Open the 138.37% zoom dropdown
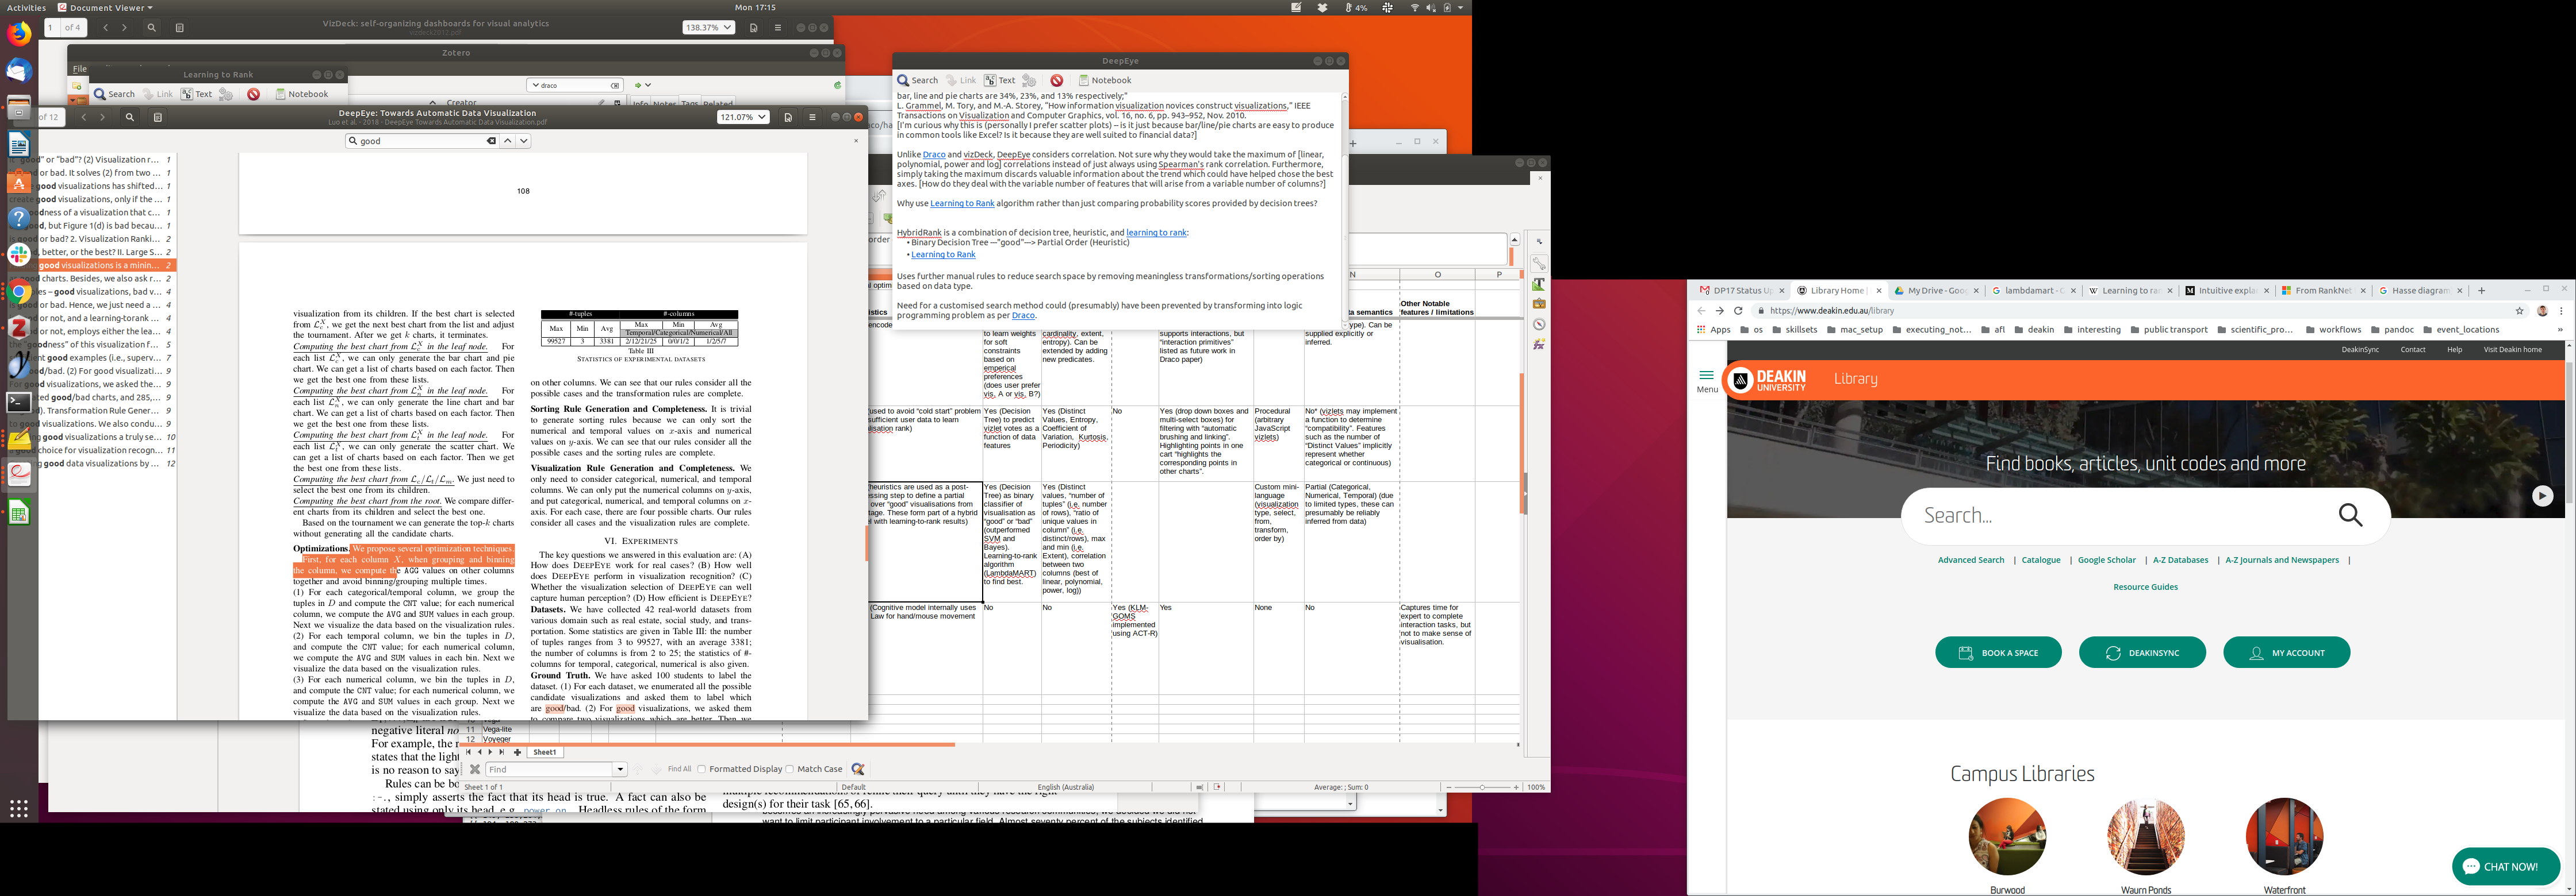 (708, 28)
